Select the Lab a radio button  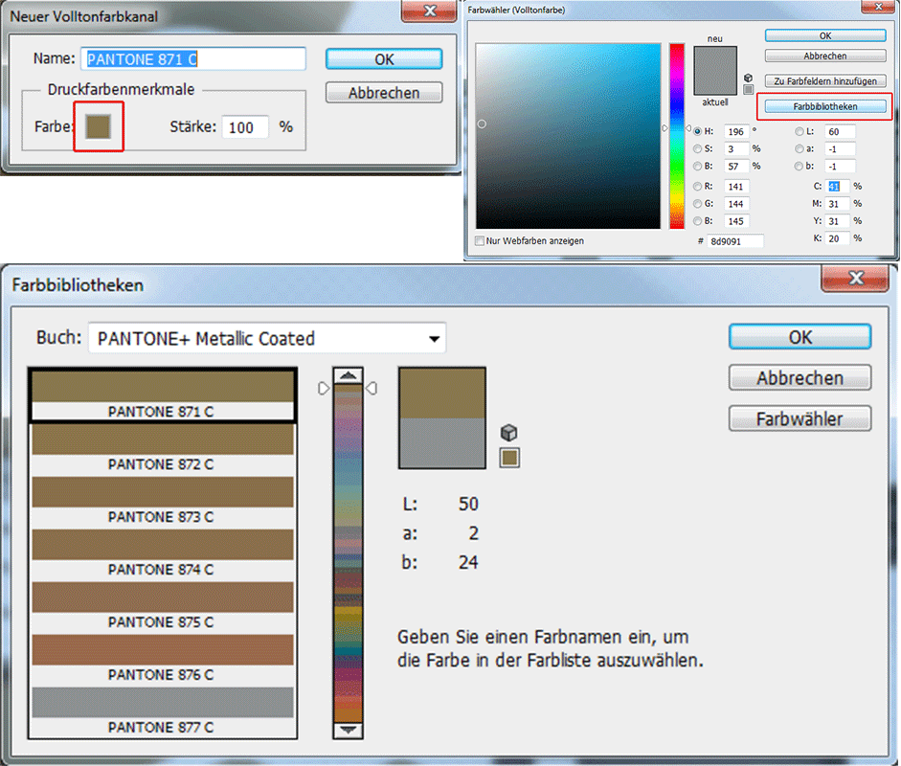[800, 148]
